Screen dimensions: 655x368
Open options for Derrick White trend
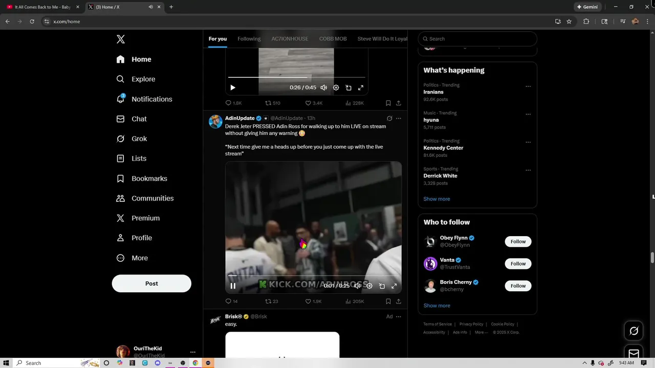click(528, 170)
